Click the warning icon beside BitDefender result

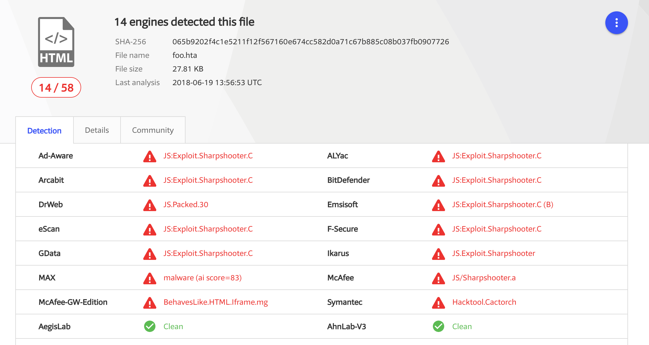tap(439, 181)
